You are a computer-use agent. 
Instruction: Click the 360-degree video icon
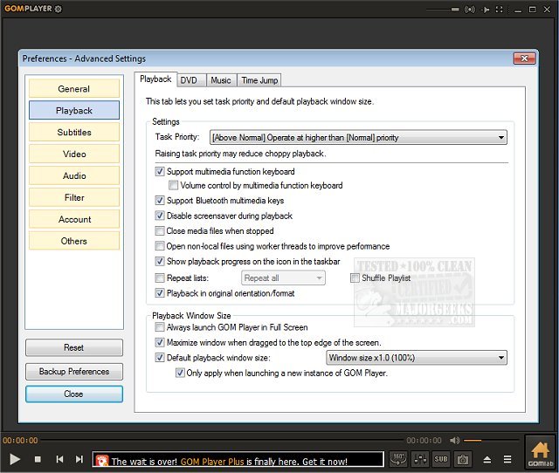(398, 459)
